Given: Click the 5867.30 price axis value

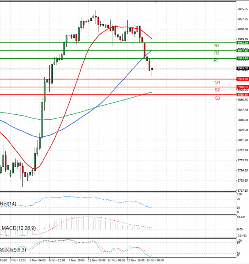Looking at the screenshot, I should point(243,110).
